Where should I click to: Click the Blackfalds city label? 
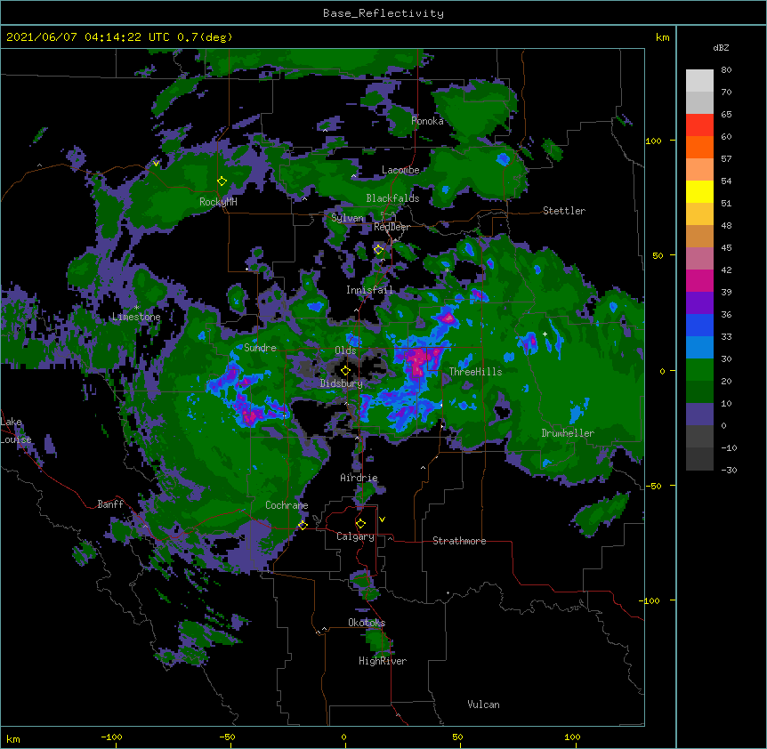(x=392, y=198)
